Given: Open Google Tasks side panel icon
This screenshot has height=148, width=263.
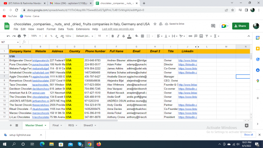Looking at the screenshot, I should pyautogui.click(x=258, y=60).
